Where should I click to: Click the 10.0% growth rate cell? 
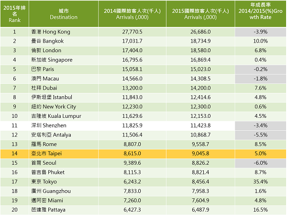click(x=261, y=41)
